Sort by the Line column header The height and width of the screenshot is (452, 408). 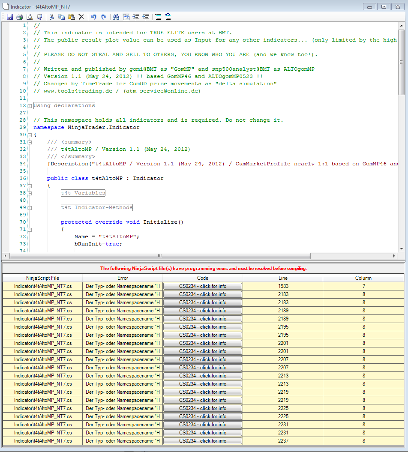[x=283, y=278]
